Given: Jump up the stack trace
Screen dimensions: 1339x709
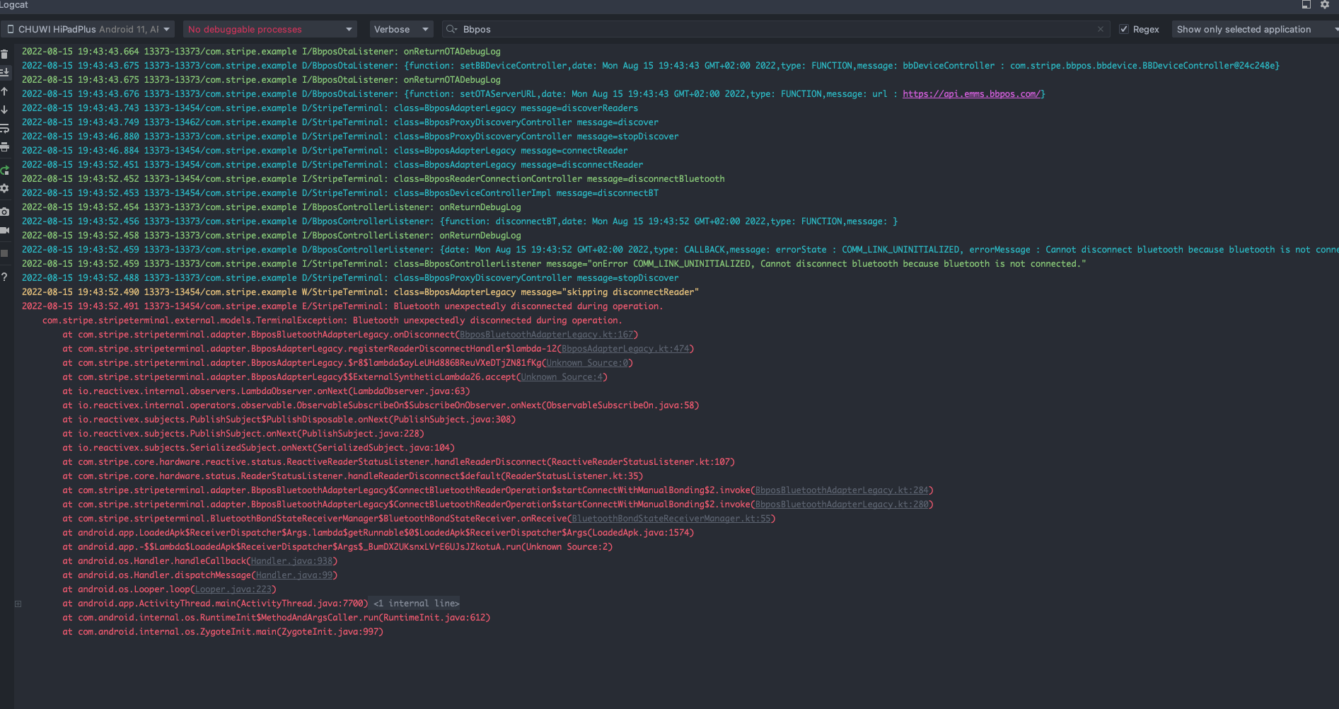Looking at the screenshot, I should tap(5, 90).
